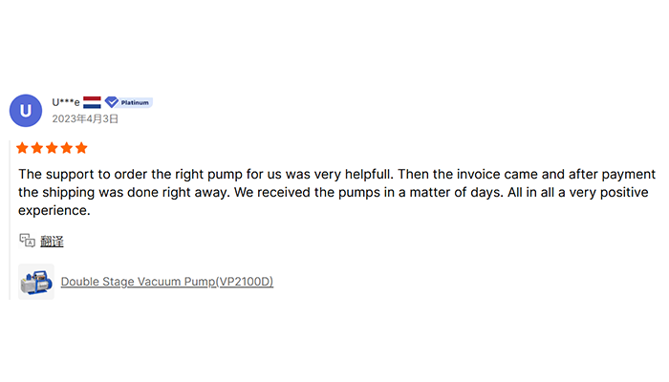
Task: Click the Platinum membership label text
Action: coord(135,103)
